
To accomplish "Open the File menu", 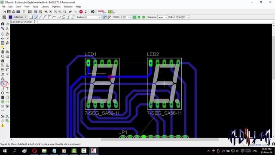I will (3, 7).
